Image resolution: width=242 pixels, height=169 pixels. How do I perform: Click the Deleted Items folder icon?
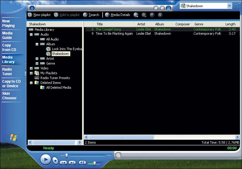[37, 83]
